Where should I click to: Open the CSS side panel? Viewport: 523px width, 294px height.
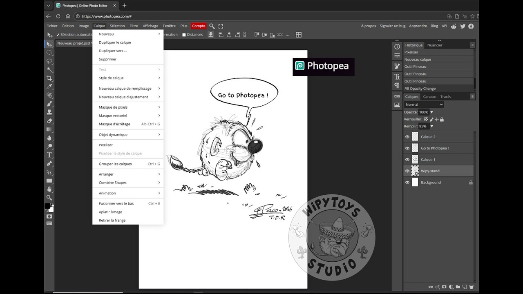click(397, 96)
